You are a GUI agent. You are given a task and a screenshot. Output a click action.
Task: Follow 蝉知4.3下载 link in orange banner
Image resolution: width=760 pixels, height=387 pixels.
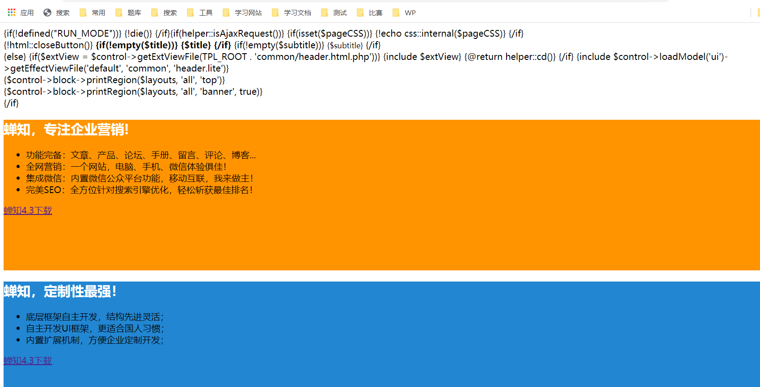28,210
